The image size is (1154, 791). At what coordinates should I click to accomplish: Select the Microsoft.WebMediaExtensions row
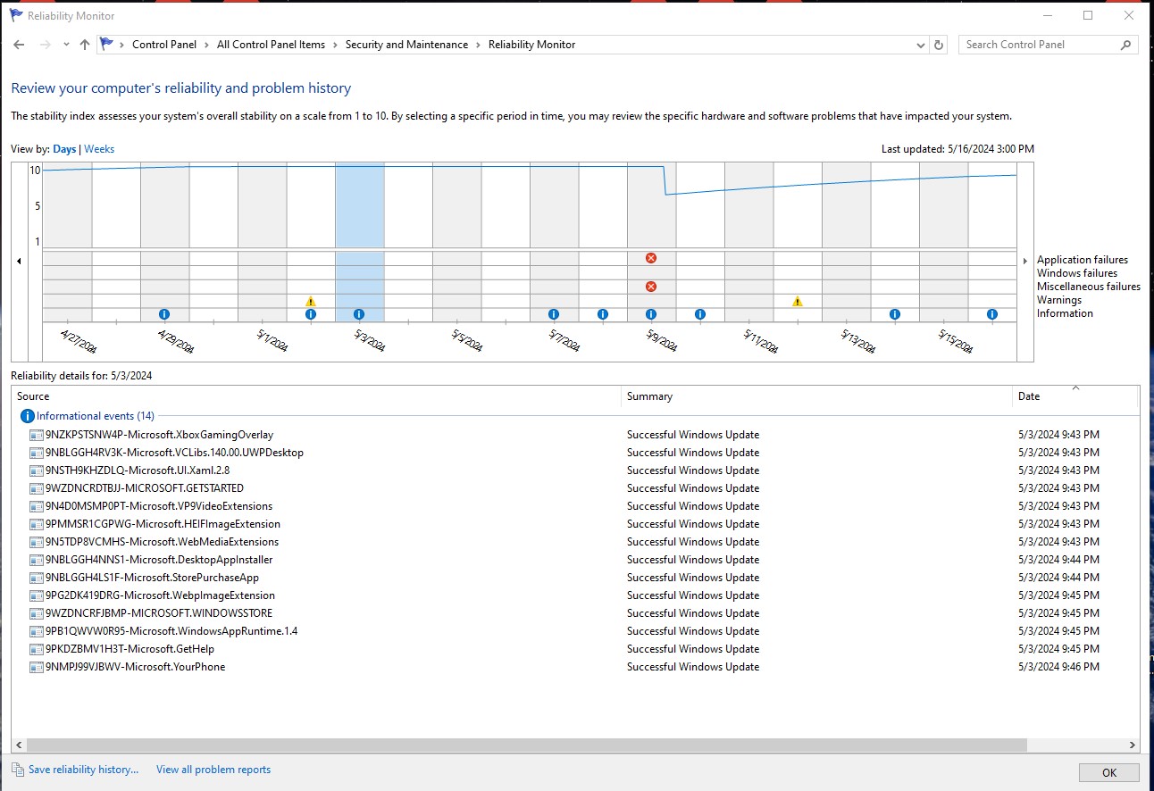point(575,542)
